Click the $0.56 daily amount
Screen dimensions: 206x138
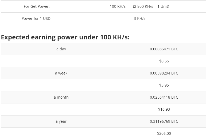164,61
